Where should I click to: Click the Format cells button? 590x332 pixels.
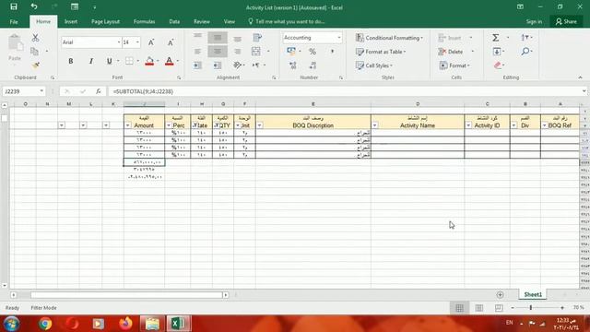(454, 65)
